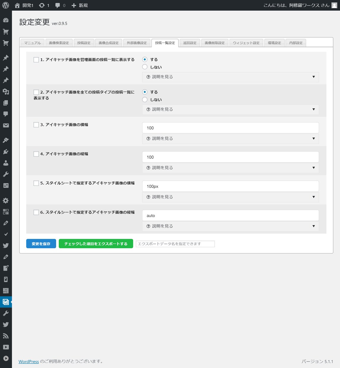Open the sidebar Comments speech bubble icon
Screen dimensions: 340x368
[x=6, y=114]
